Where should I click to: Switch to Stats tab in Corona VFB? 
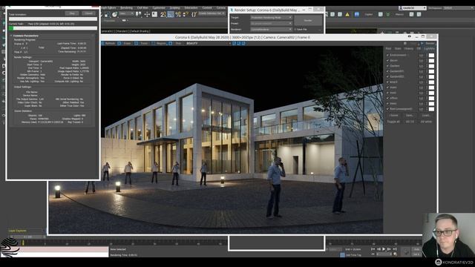click(x=398, y=48)
